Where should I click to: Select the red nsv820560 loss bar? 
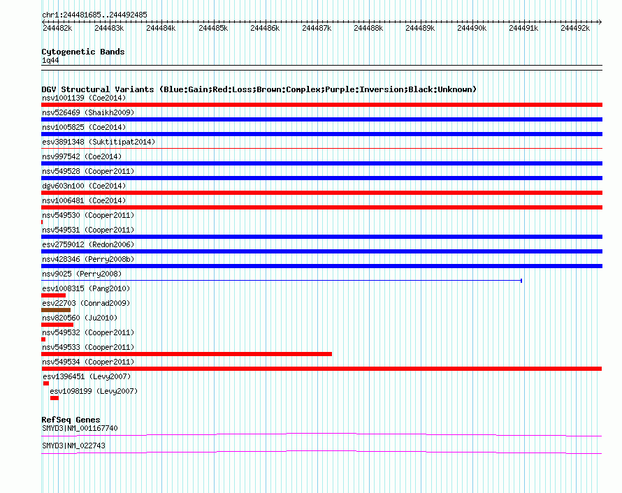pos(57,325)
